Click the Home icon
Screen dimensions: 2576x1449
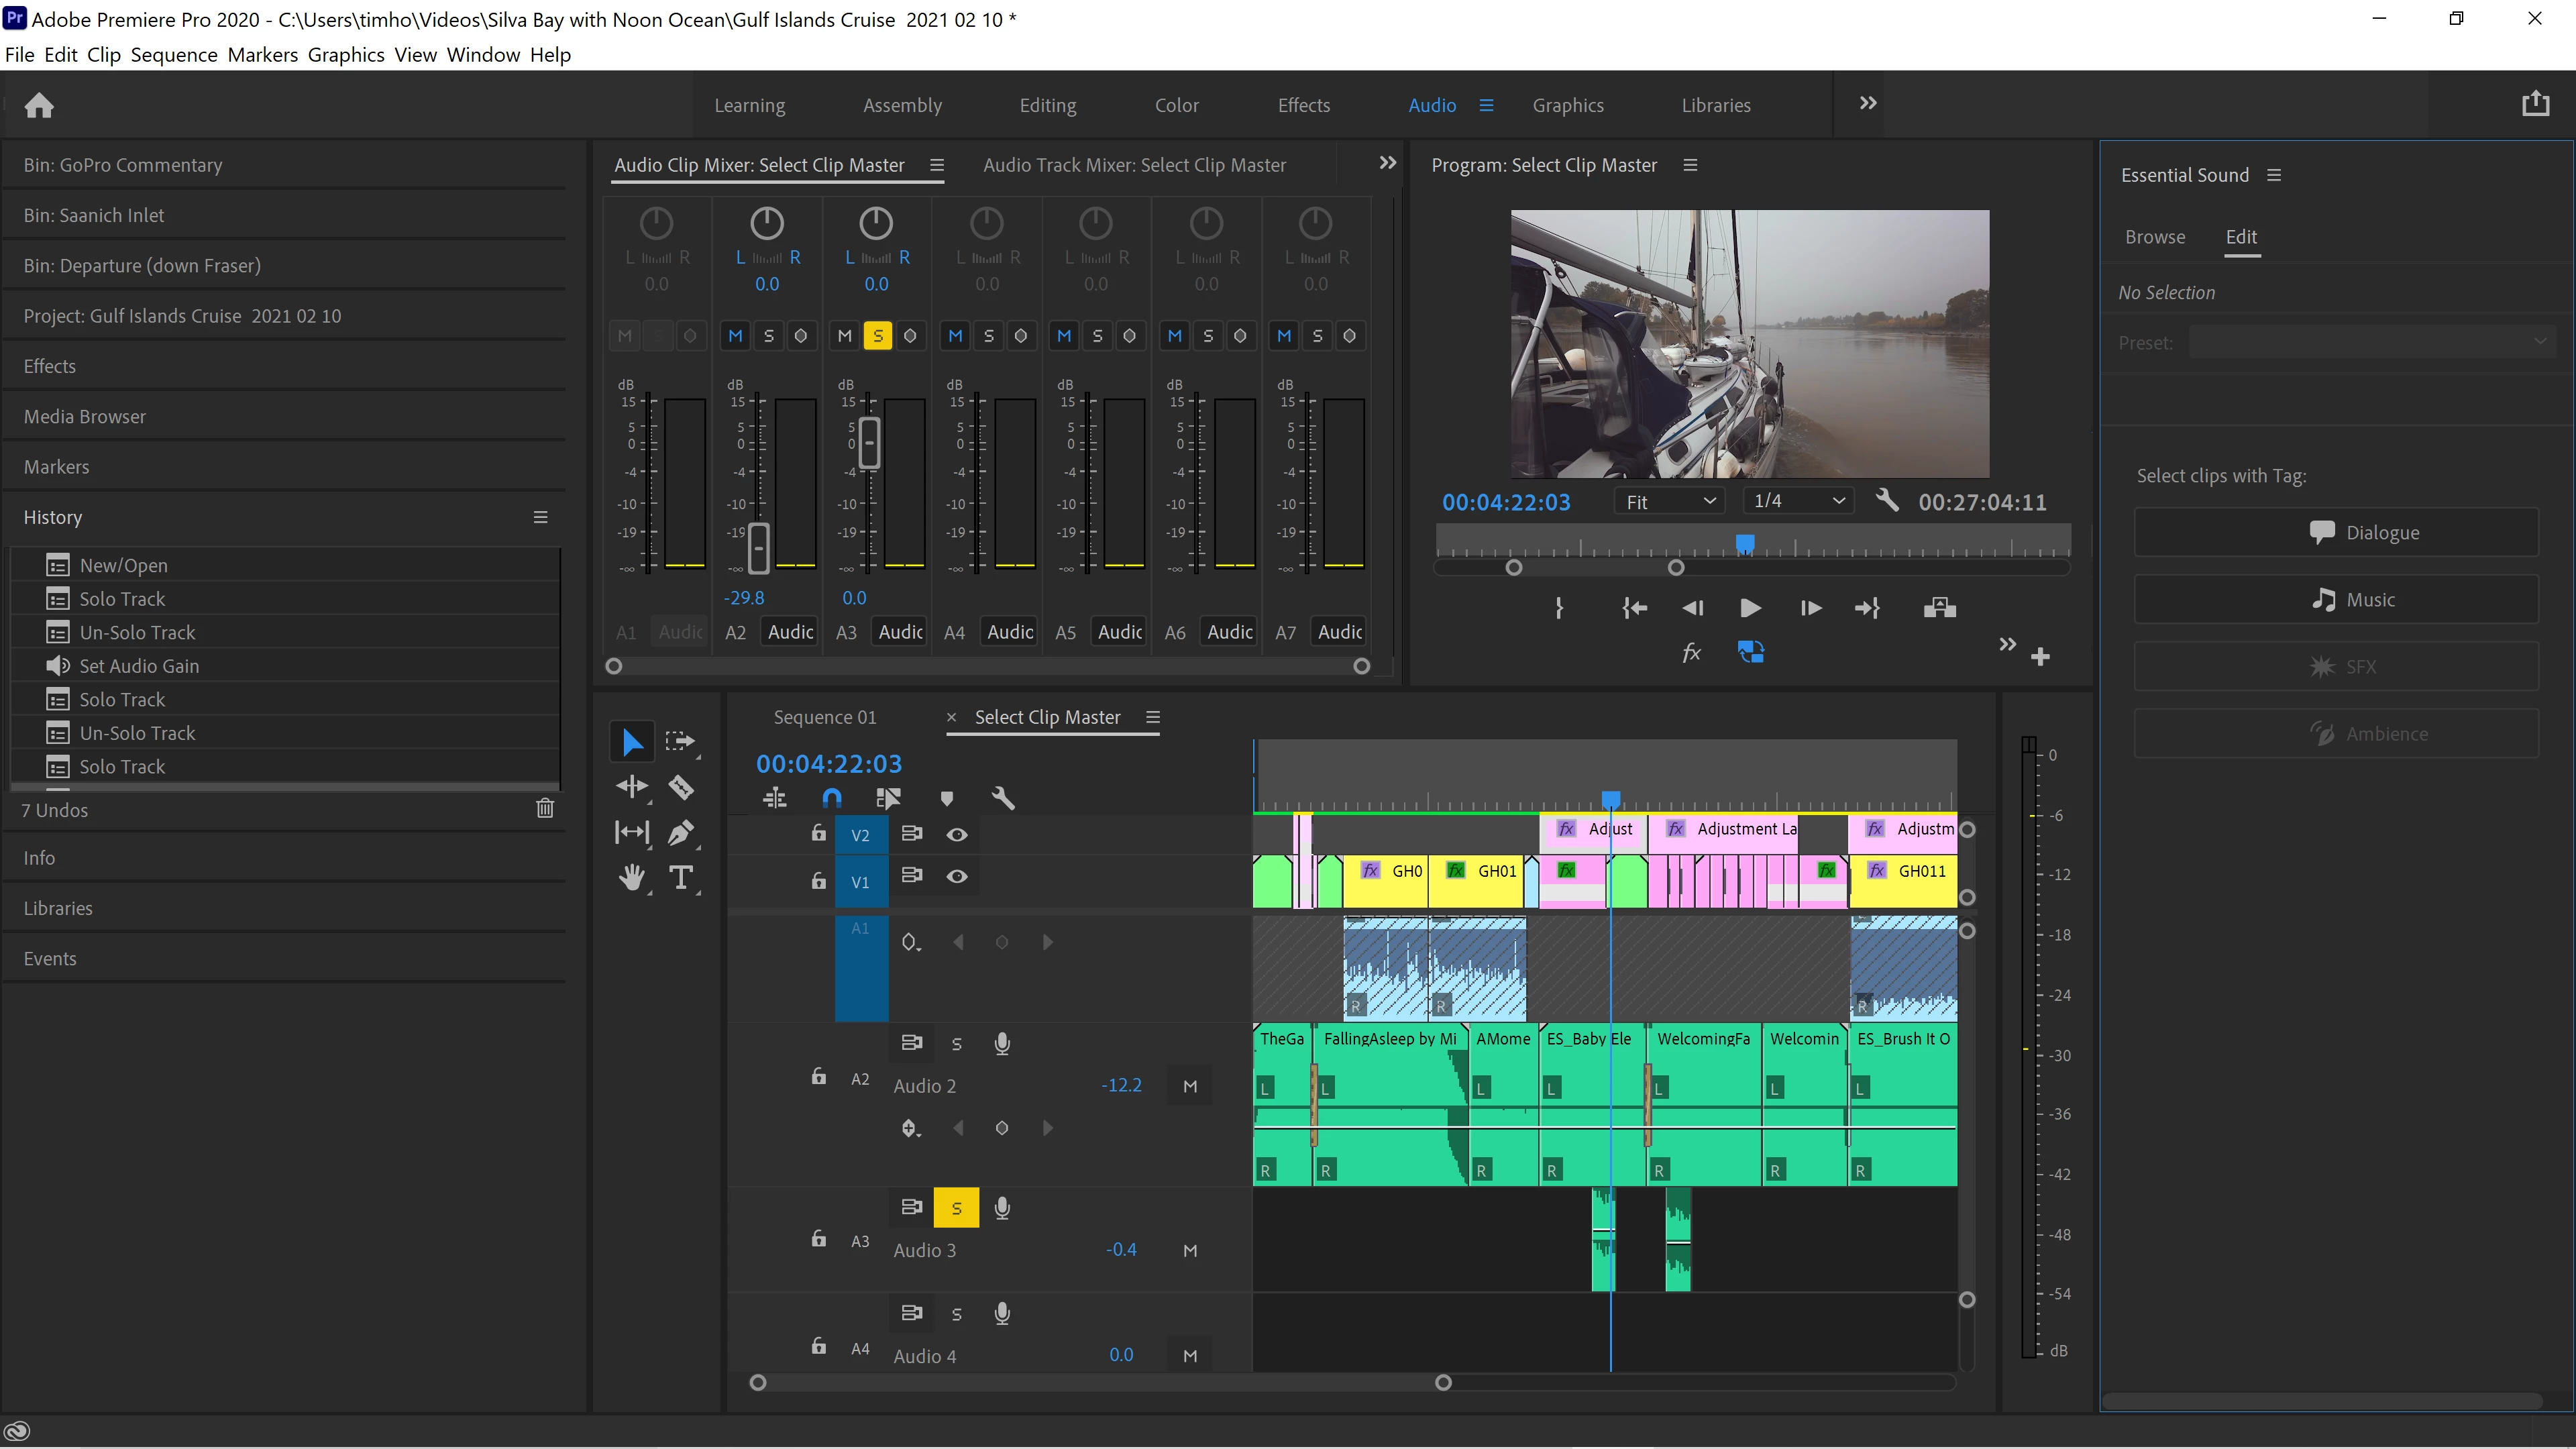tap(39, 105)
